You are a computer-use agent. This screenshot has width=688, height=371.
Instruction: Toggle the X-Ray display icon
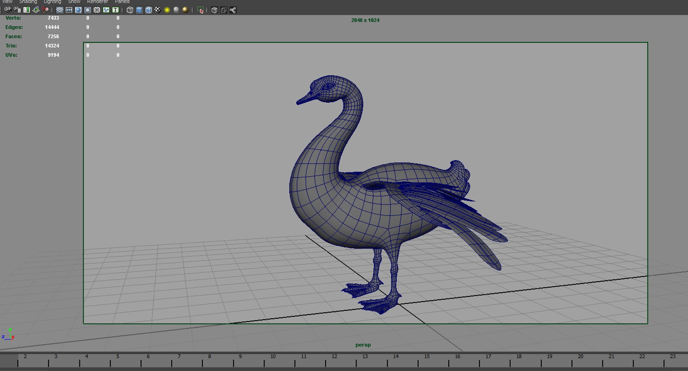click(x=214, y=10)
